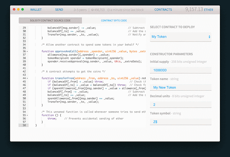The width and height of the screenshot is (230, 157).
Task: Click the block number stack icon
Action: tap(92, 10)
